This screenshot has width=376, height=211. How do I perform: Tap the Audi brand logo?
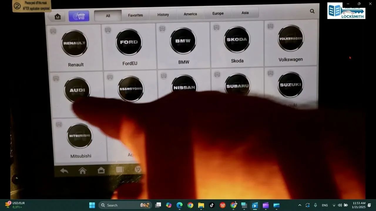click(x=77, y=90)
